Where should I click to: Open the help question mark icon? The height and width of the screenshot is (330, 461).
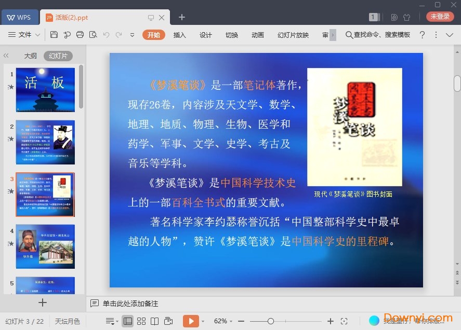coord(422,35)
